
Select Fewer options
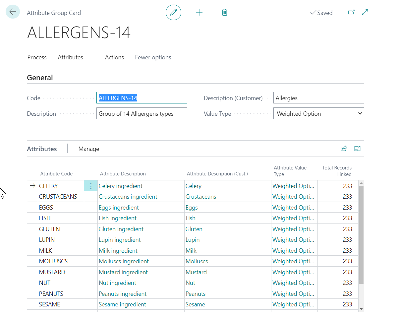coord(153,57)
